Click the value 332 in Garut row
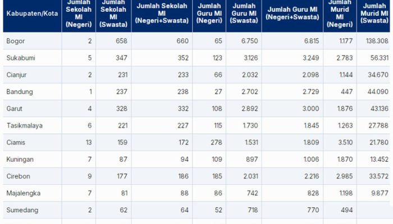The image size is (393, 224). click(183, 109)
